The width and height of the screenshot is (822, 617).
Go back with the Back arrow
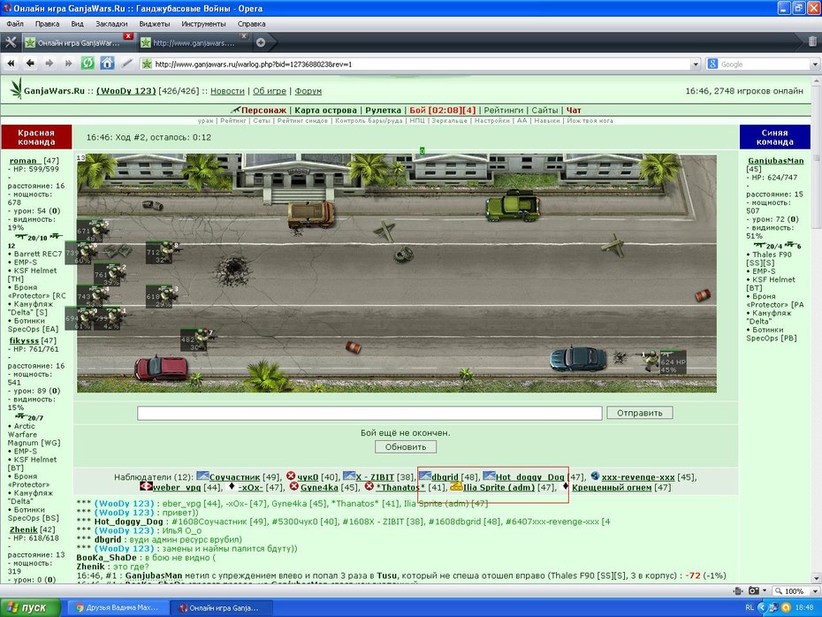point(30,64)
